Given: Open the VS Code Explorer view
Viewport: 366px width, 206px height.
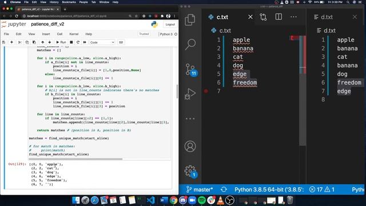Looking at the screenshot, I should click(190, 20).
